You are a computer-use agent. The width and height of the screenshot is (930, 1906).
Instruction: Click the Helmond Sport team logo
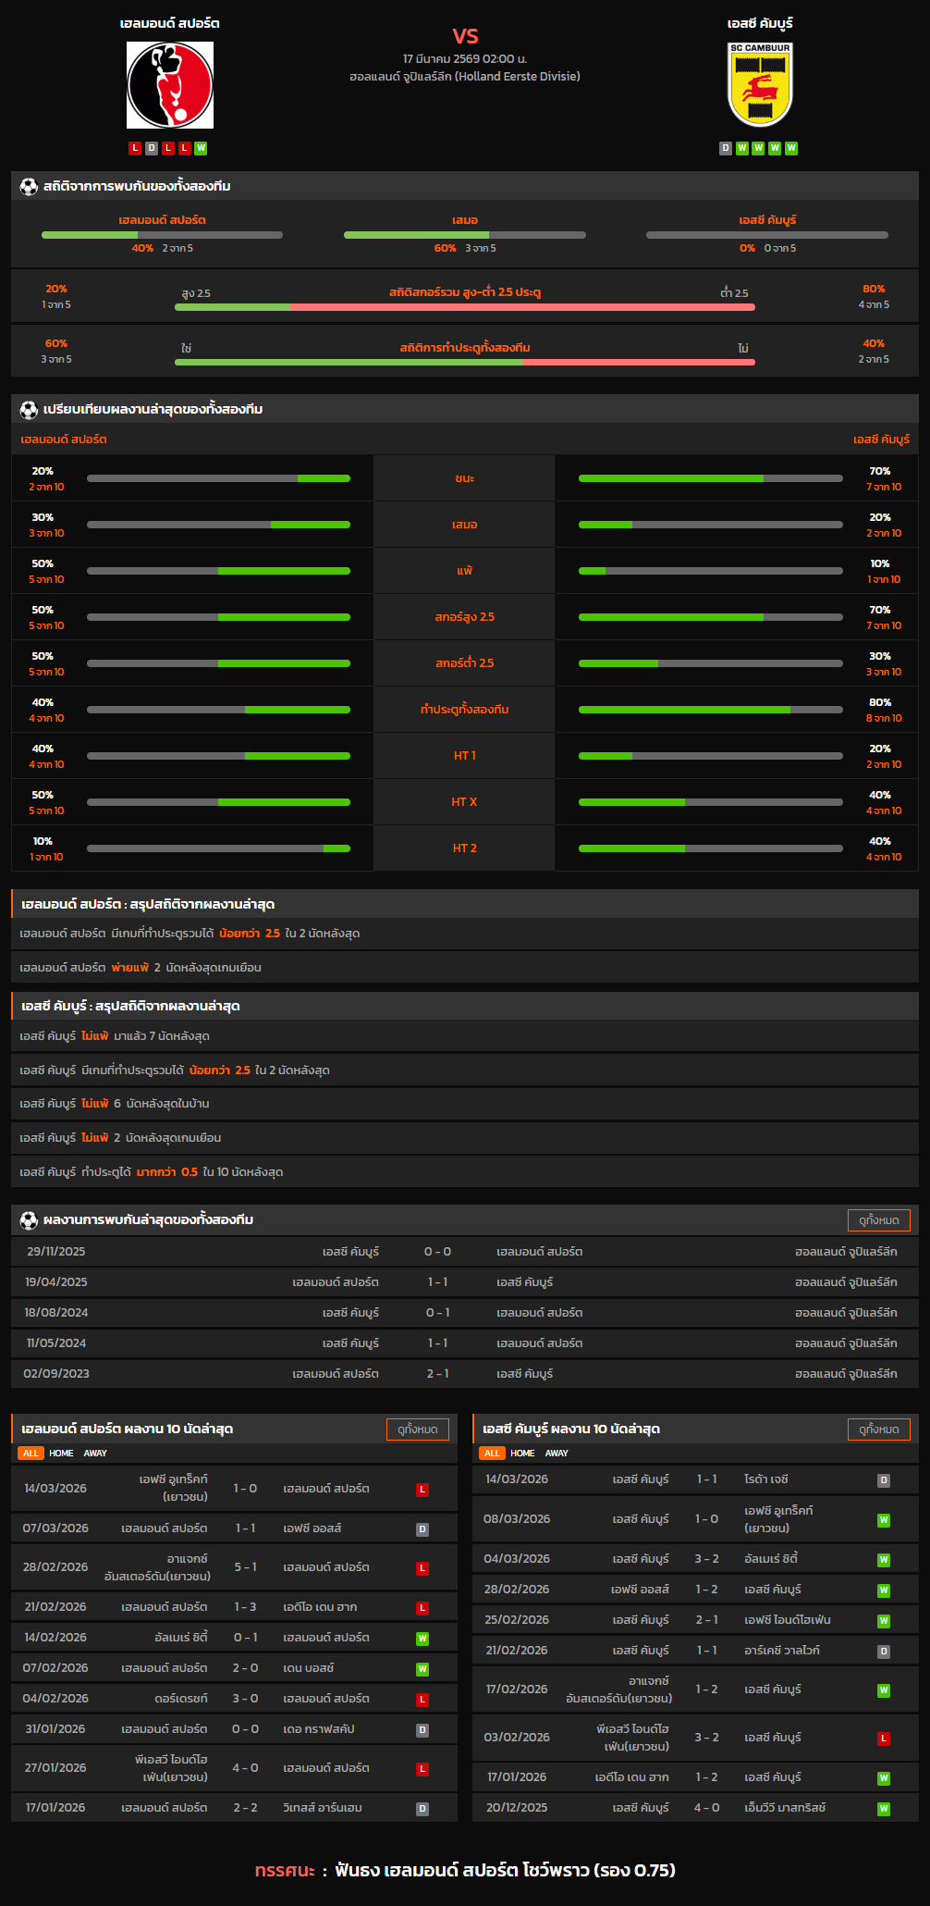tap(170, 85)
